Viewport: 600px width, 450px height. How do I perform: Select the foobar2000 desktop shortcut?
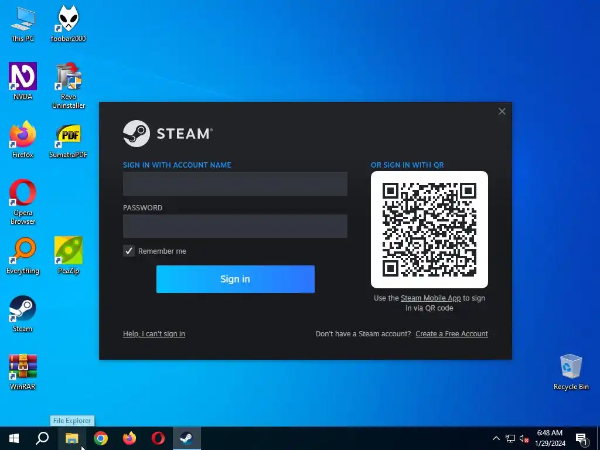(68, 23)
